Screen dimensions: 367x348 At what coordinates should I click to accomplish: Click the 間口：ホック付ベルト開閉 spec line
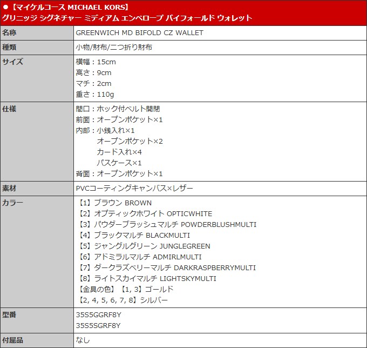click(118, 109)
